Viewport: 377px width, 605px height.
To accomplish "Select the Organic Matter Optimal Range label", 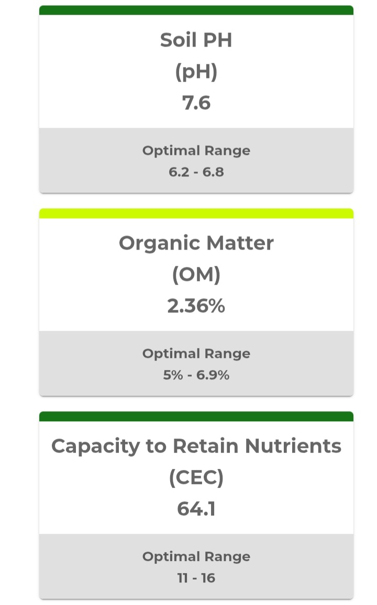I will (196, 353).
